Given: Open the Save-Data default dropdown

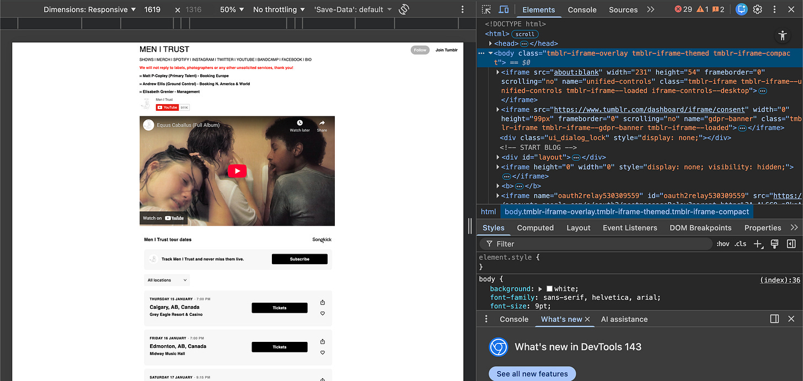Looking at the screenshot, I should pos(353,9).
